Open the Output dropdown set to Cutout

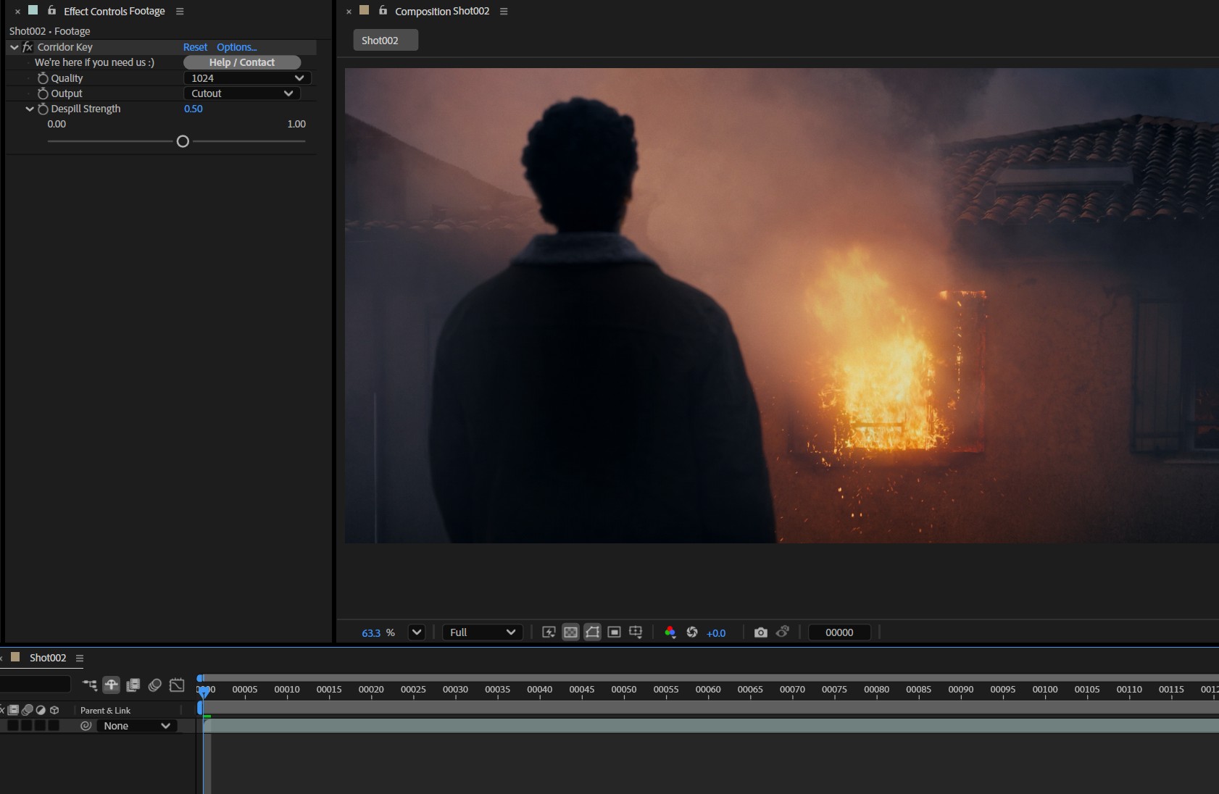[241, 93]
